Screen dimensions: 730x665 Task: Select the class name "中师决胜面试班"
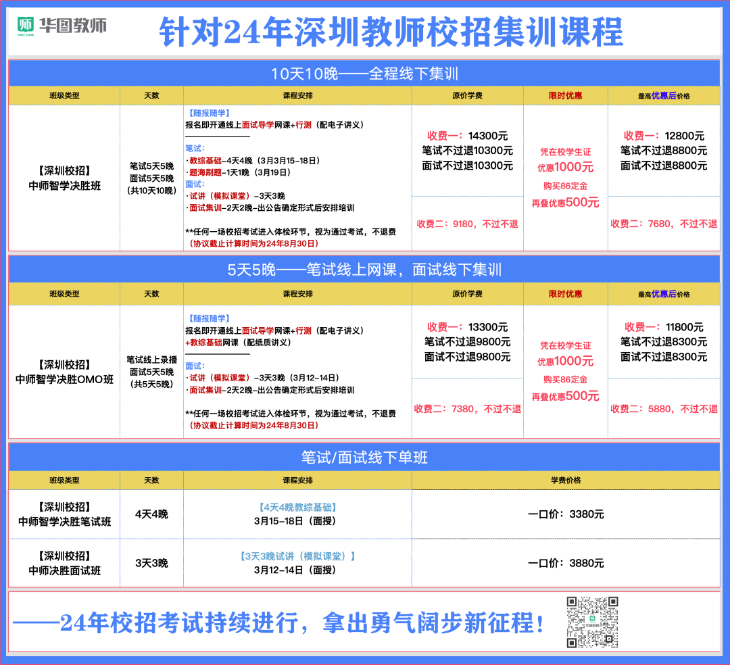click(64, 570)
